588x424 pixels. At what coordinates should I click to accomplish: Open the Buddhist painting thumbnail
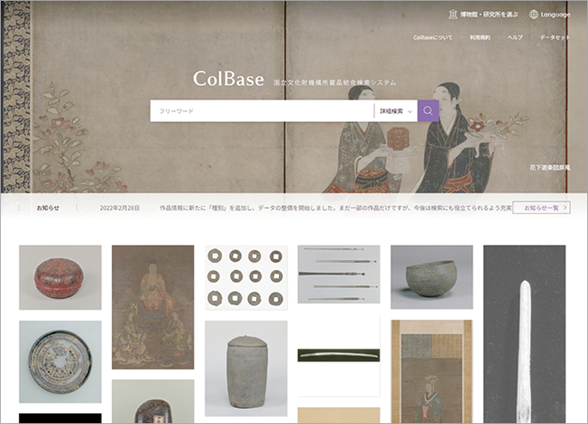point(153,307)
